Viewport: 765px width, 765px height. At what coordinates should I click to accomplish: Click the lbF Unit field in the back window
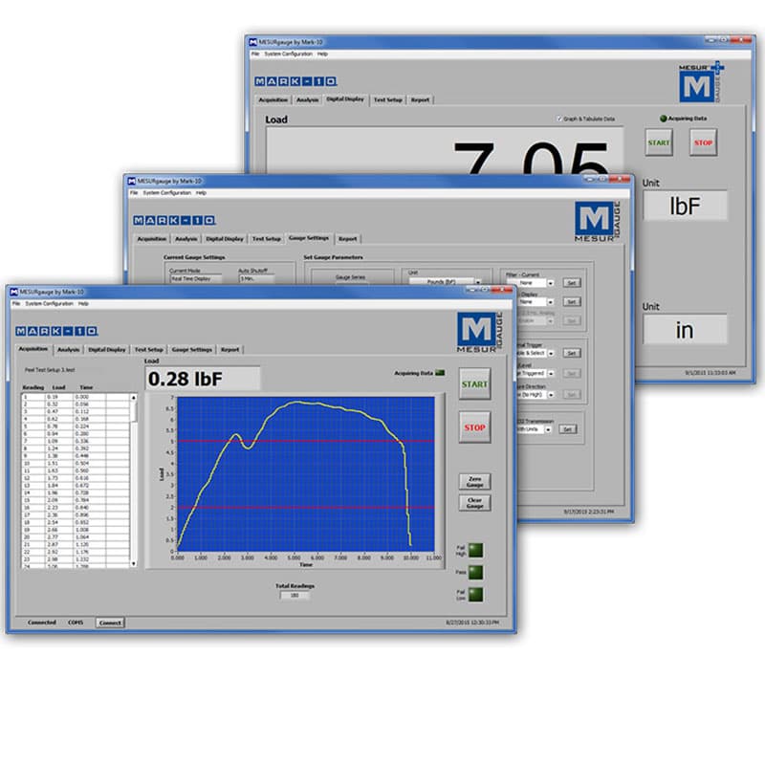(x=685, y=206)
